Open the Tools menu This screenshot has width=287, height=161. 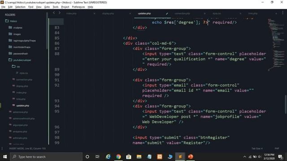click(56, 7)
